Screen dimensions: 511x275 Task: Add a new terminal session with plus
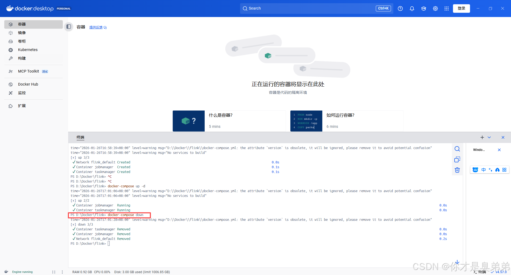pyautogui.click(x=482, y=137)
